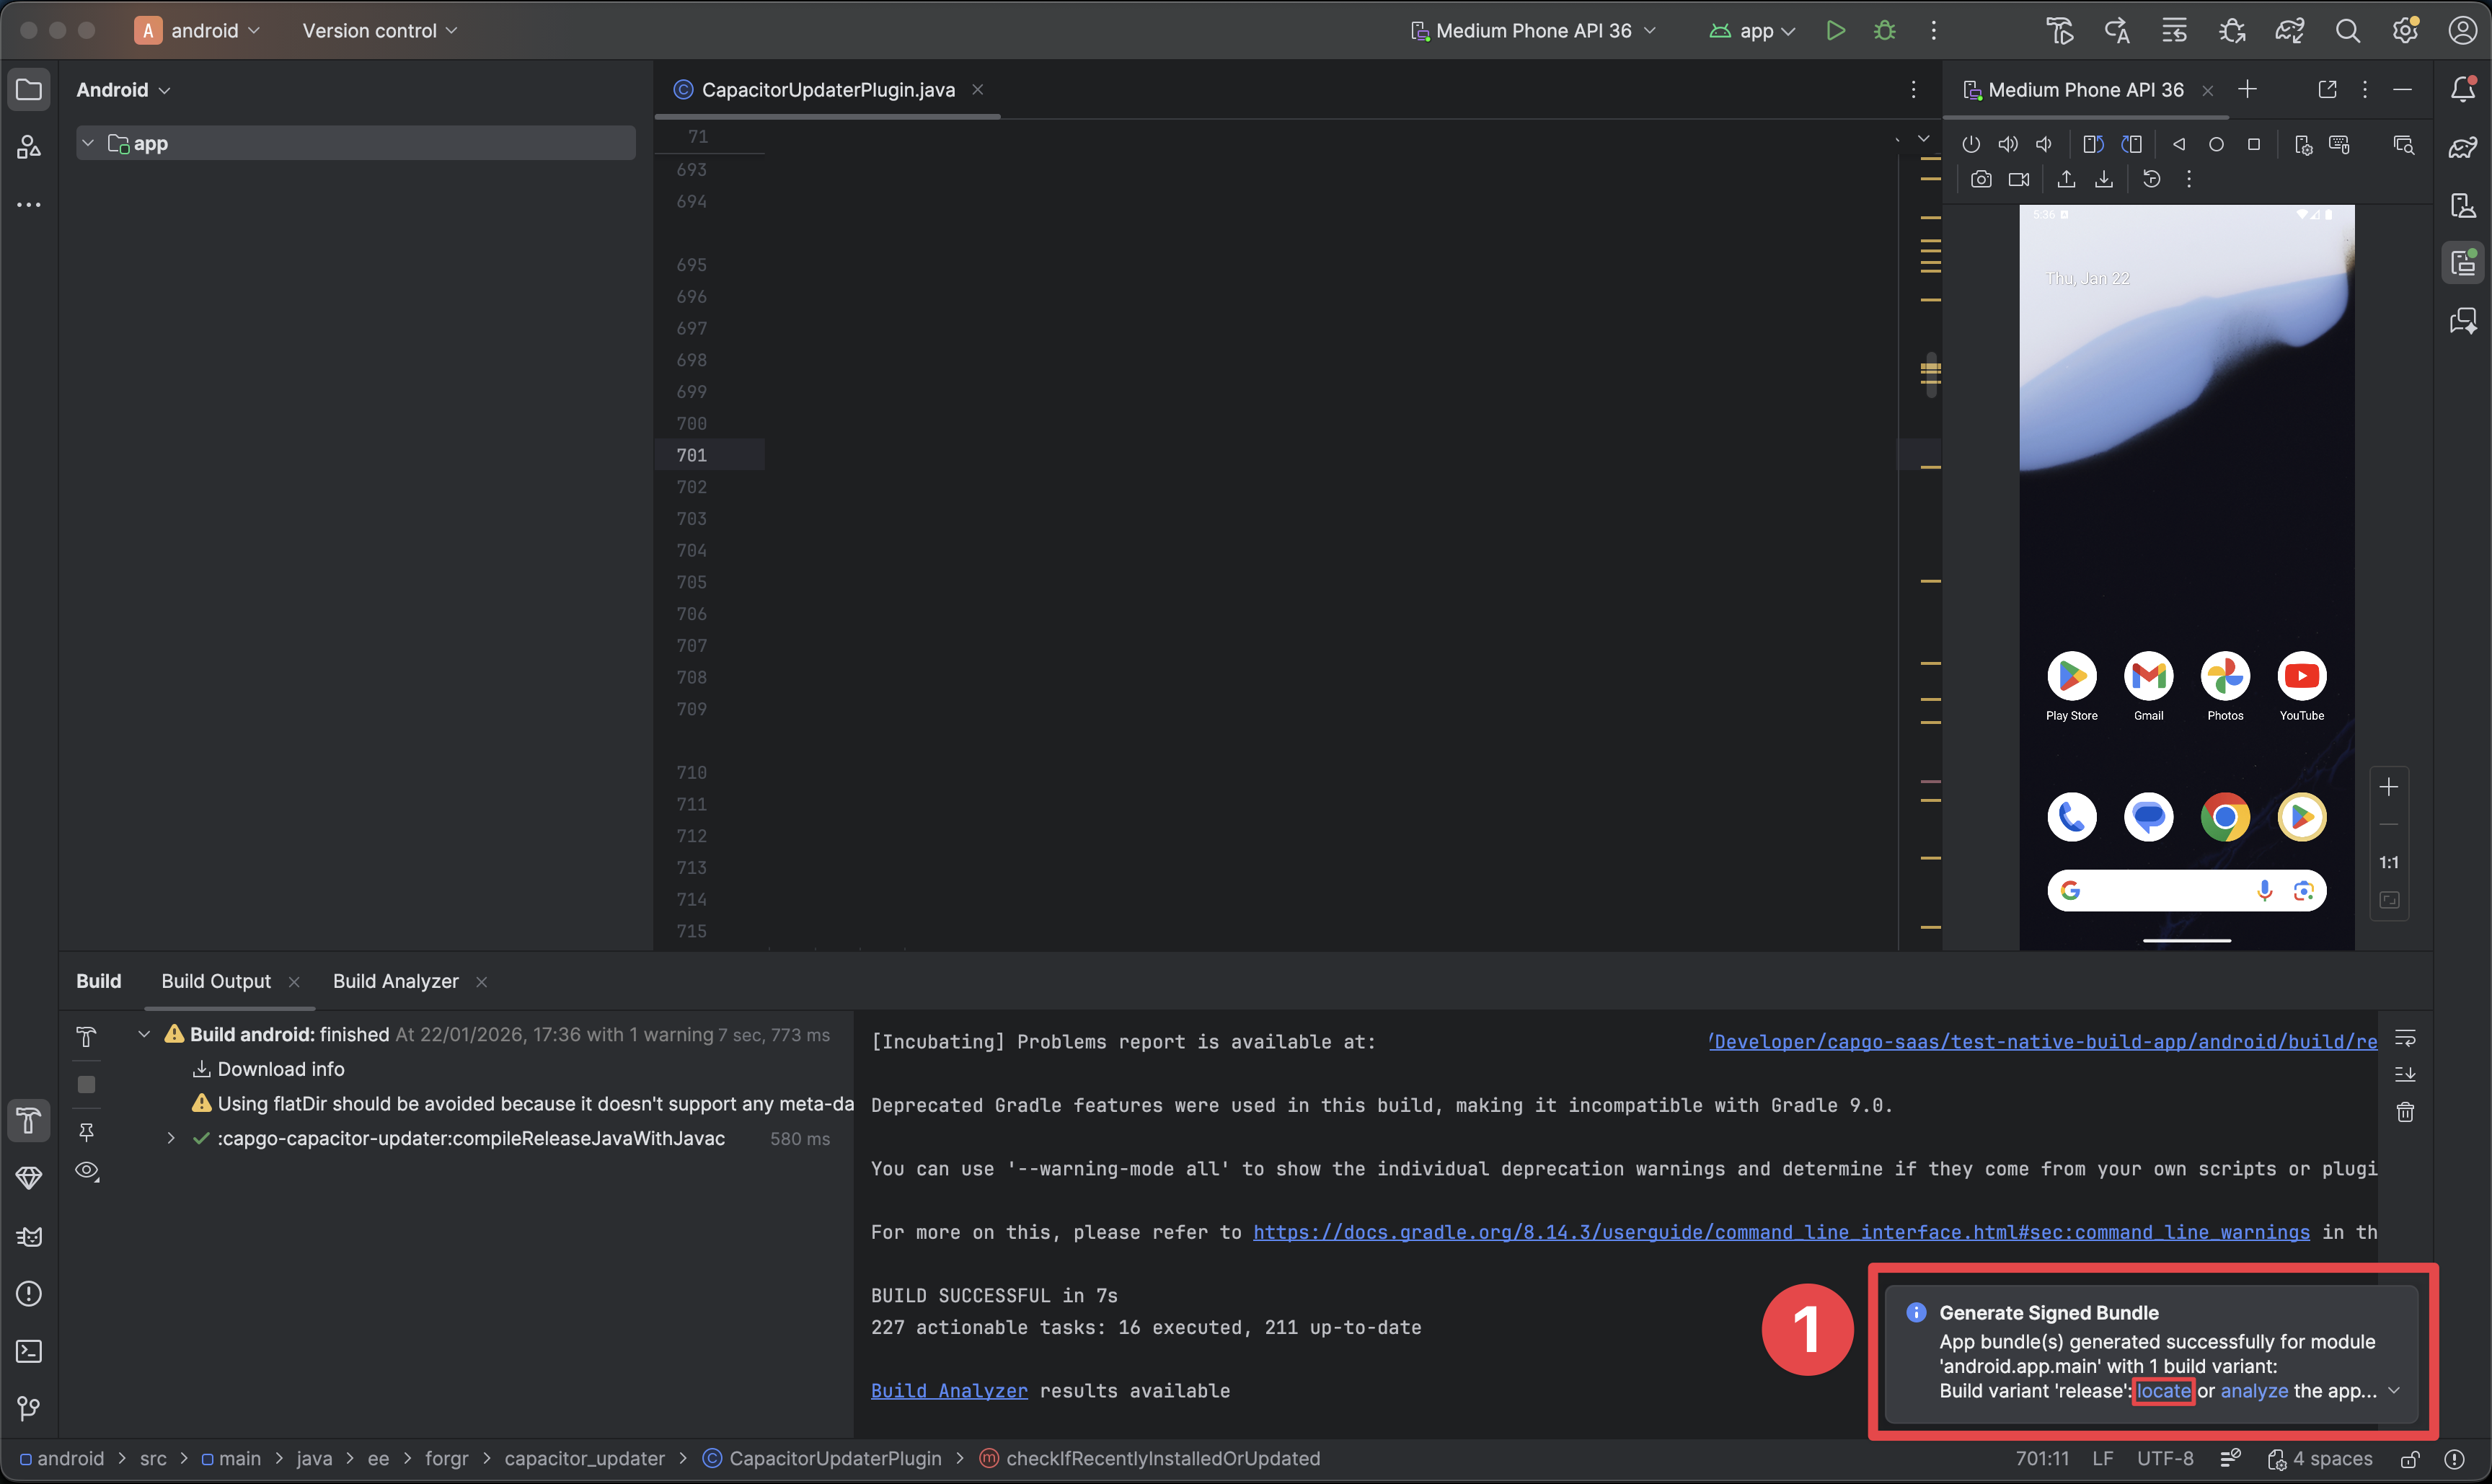Run the app with the green play button
This screenshot has width=2492, height=1484.
[x=1835, y=30]
